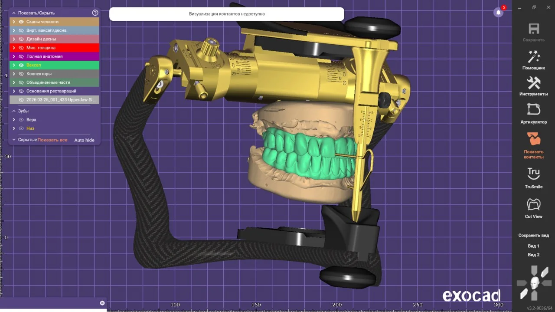Activate the Cut View icon
Viewport: 555px width, 312px height.
[x=533, y=204]
